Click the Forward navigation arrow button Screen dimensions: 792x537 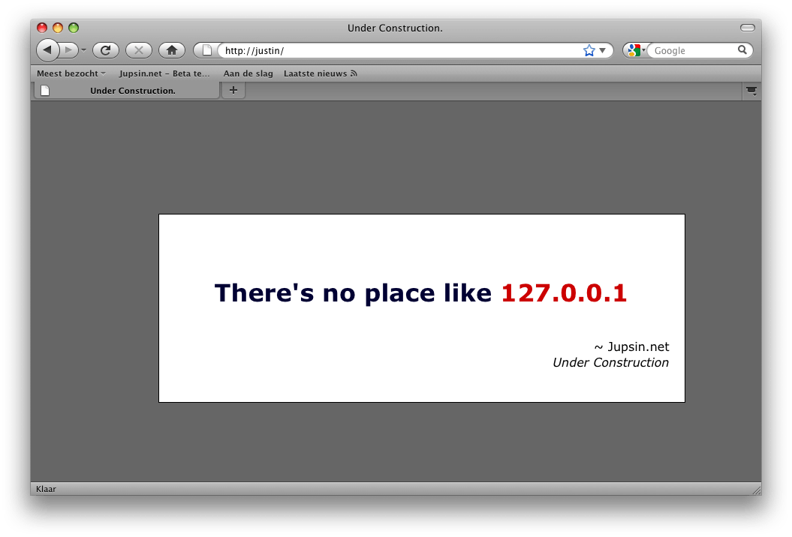[69, 50]
